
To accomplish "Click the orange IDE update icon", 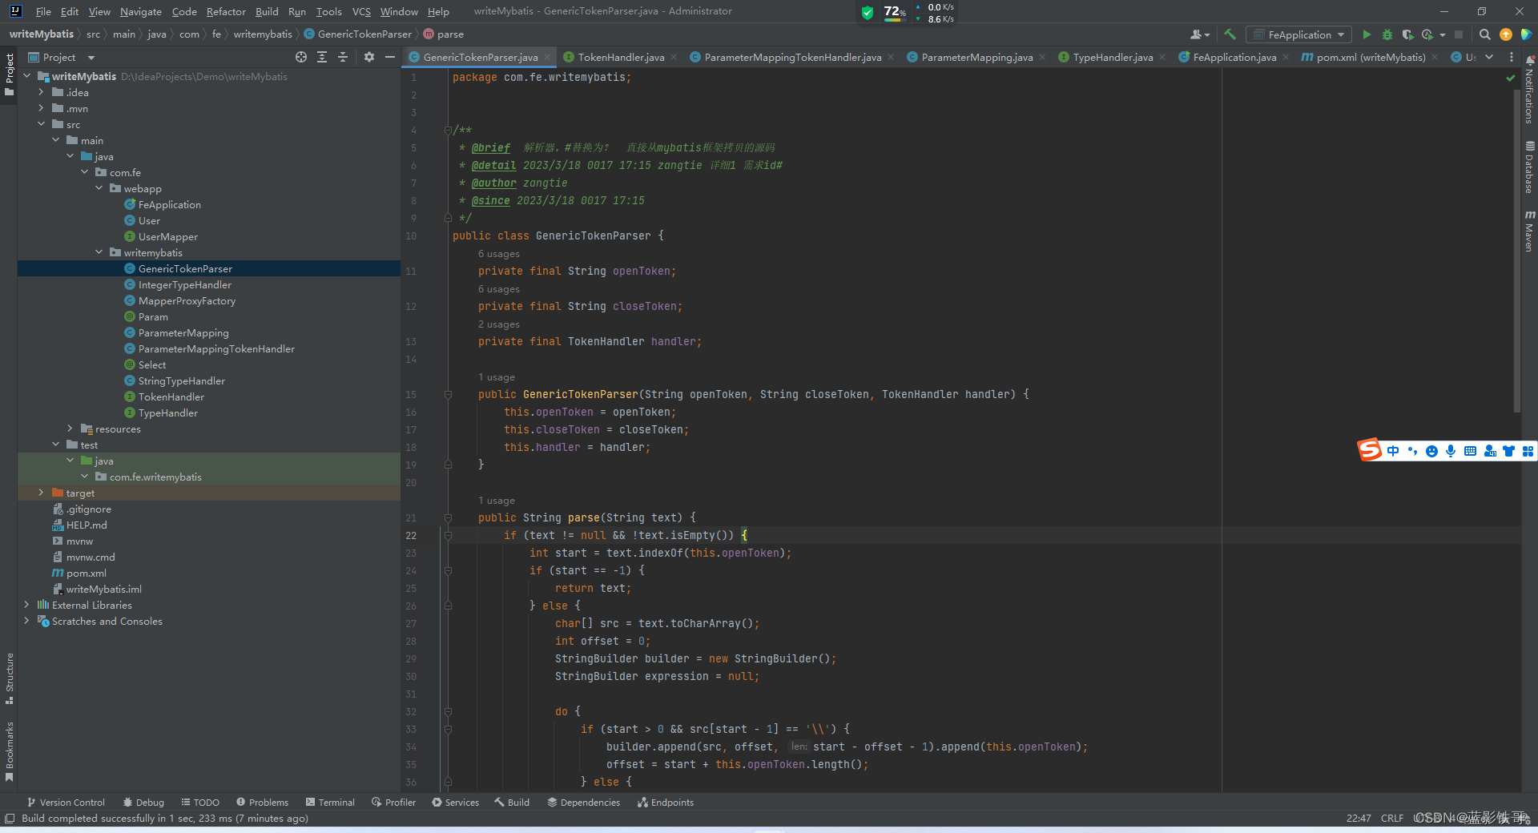I will (1506, 34).
